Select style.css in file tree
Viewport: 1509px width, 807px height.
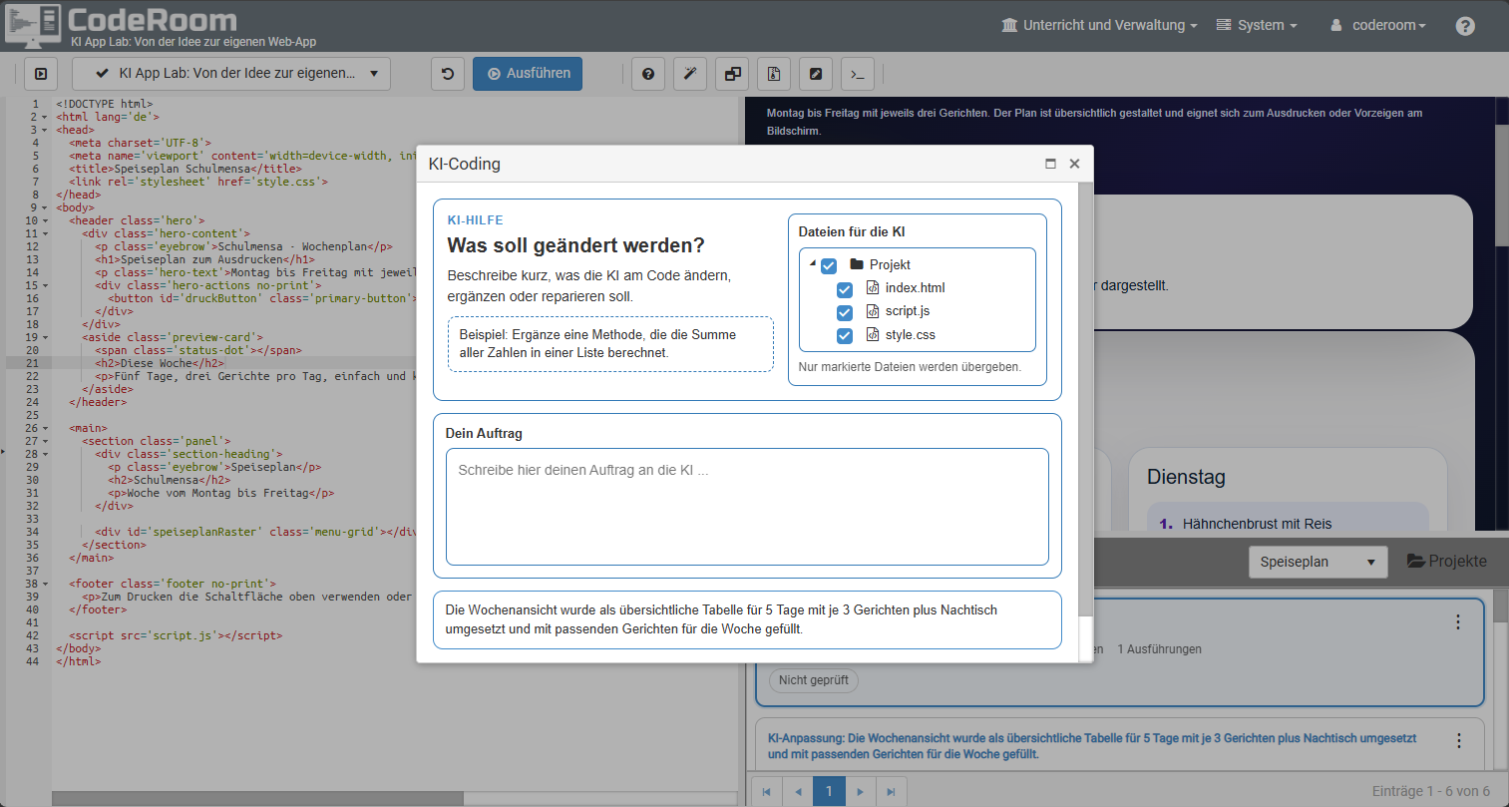click(x=910, y=335)
